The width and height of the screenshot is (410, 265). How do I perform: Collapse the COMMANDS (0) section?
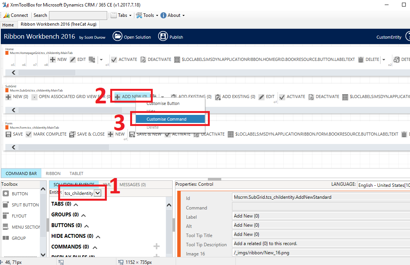[95, 247]
